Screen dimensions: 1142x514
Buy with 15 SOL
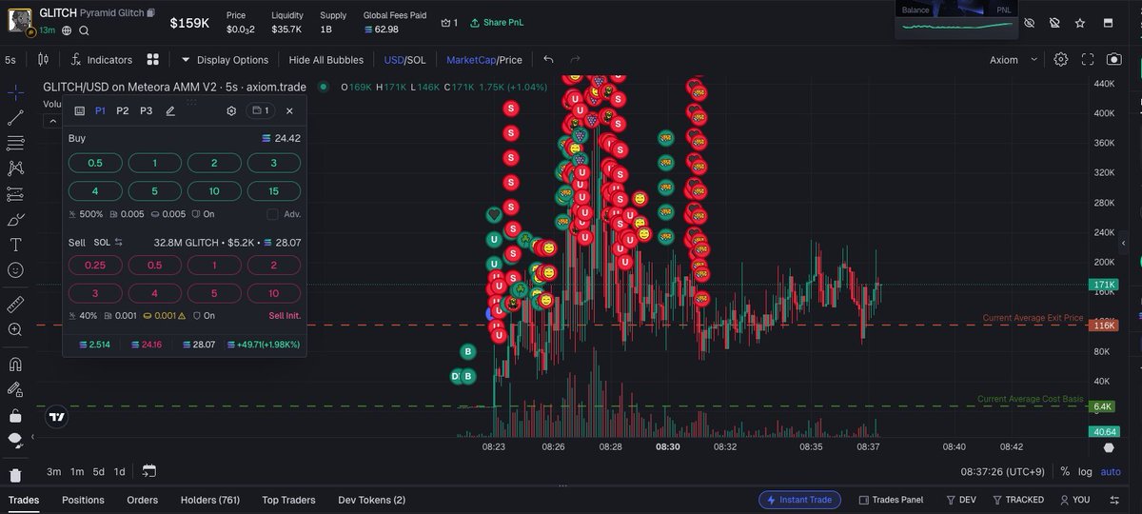[274, 191]
